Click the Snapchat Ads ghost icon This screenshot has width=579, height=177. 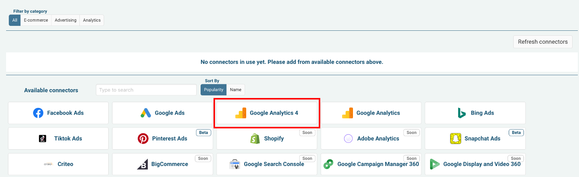[x=456, y=139]
